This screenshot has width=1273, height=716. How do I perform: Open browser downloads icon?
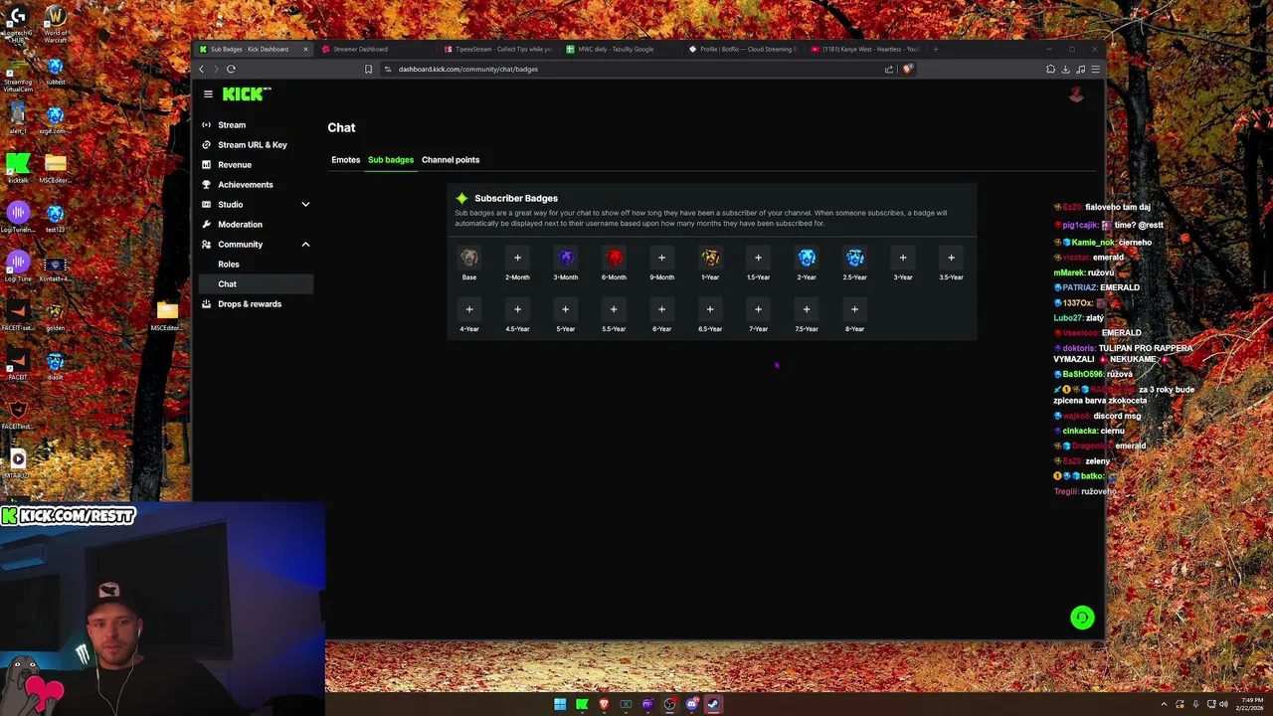pyautogui.click(x=1065, y=69)
